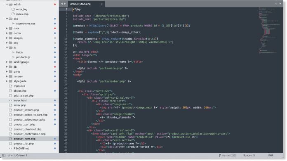Expand the landingpage folder

pos(7,62)
